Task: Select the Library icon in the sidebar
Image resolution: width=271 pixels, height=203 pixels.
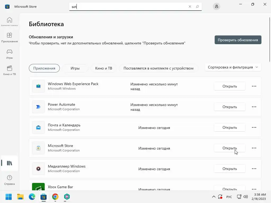Action: [9, 163]
